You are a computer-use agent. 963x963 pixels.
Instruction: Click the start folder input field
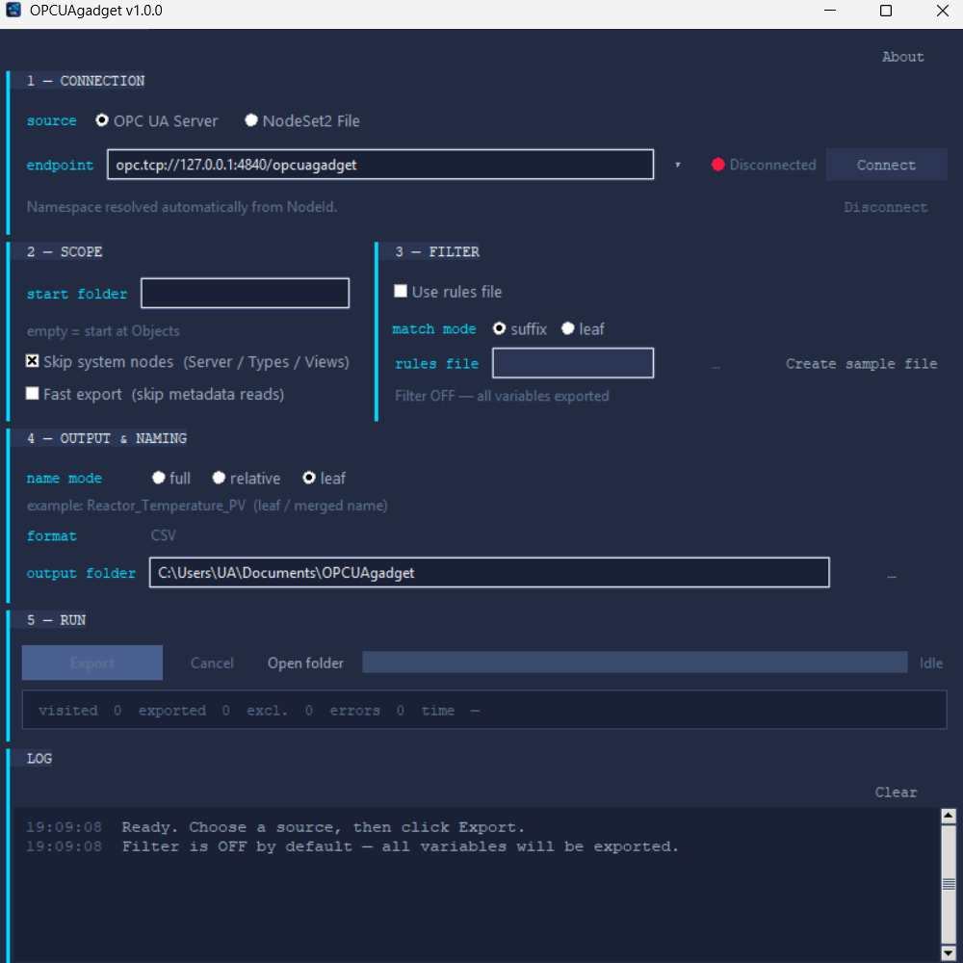pyautogui.click(x=245, y=293)
